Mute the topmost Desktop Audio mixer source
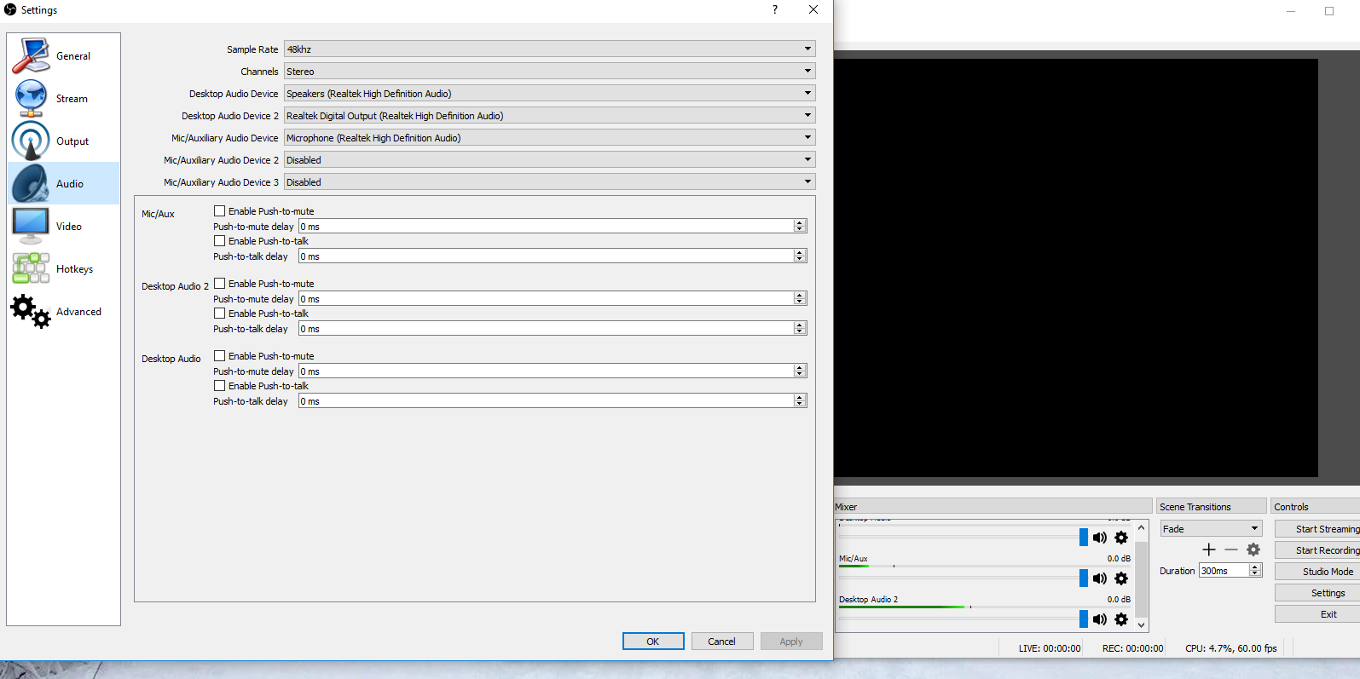 (1100, 538)
